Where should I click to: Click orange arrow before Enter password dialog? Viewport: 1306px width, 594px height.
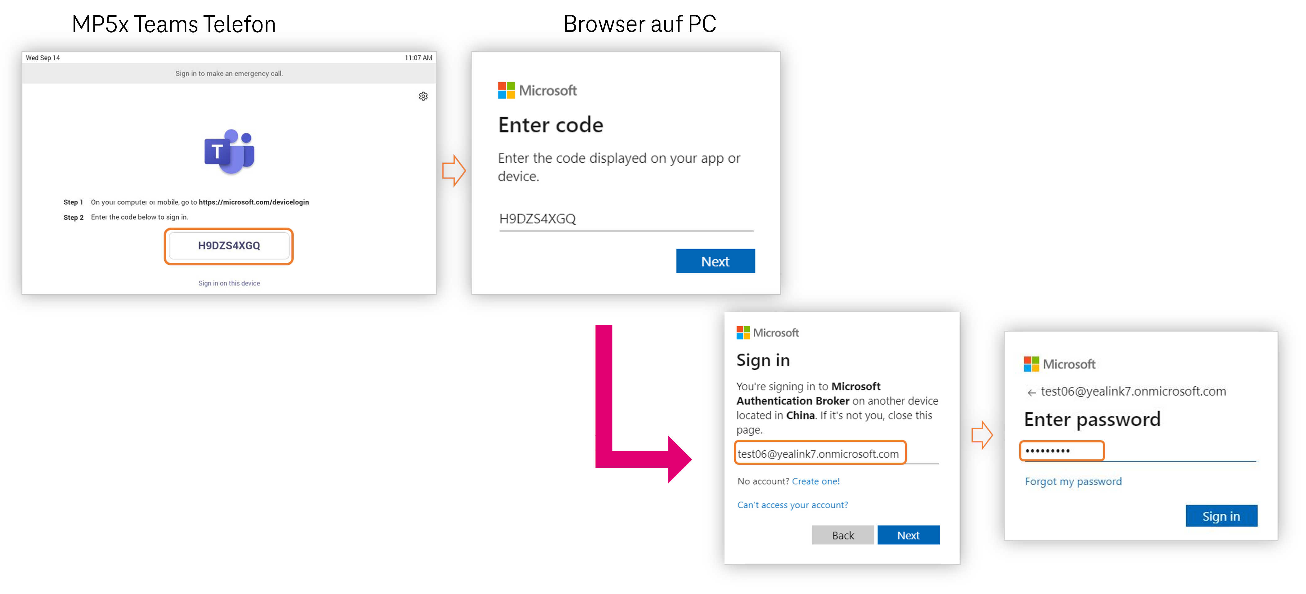981,435
